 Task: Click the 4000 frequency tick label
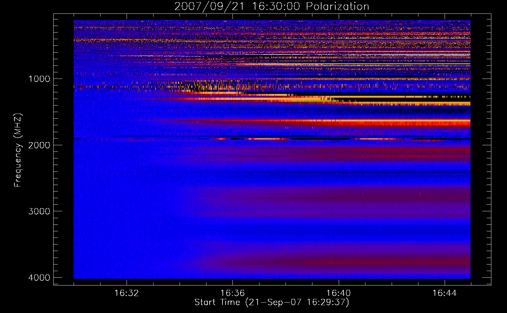[39, 278]
